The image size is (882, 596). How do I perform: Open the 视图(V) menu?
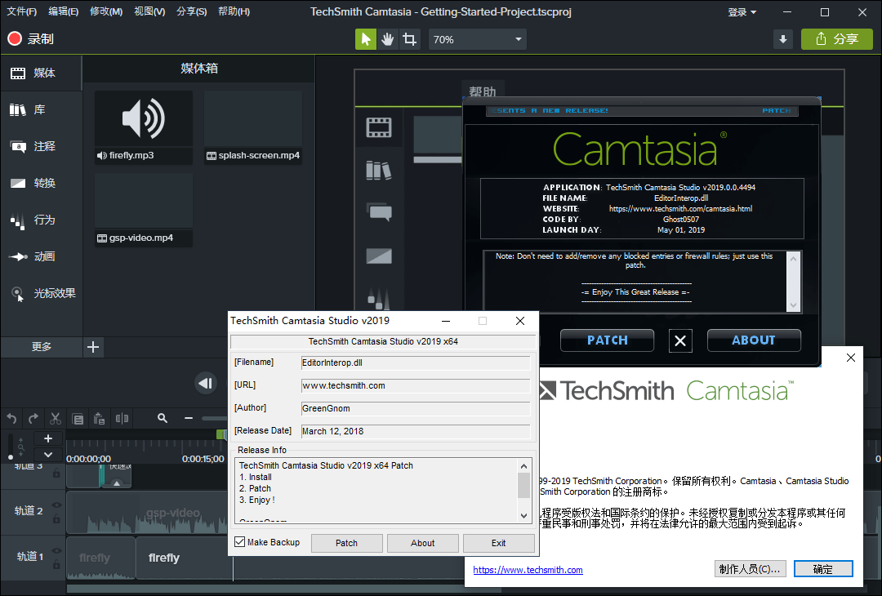(x=149, y=11)
